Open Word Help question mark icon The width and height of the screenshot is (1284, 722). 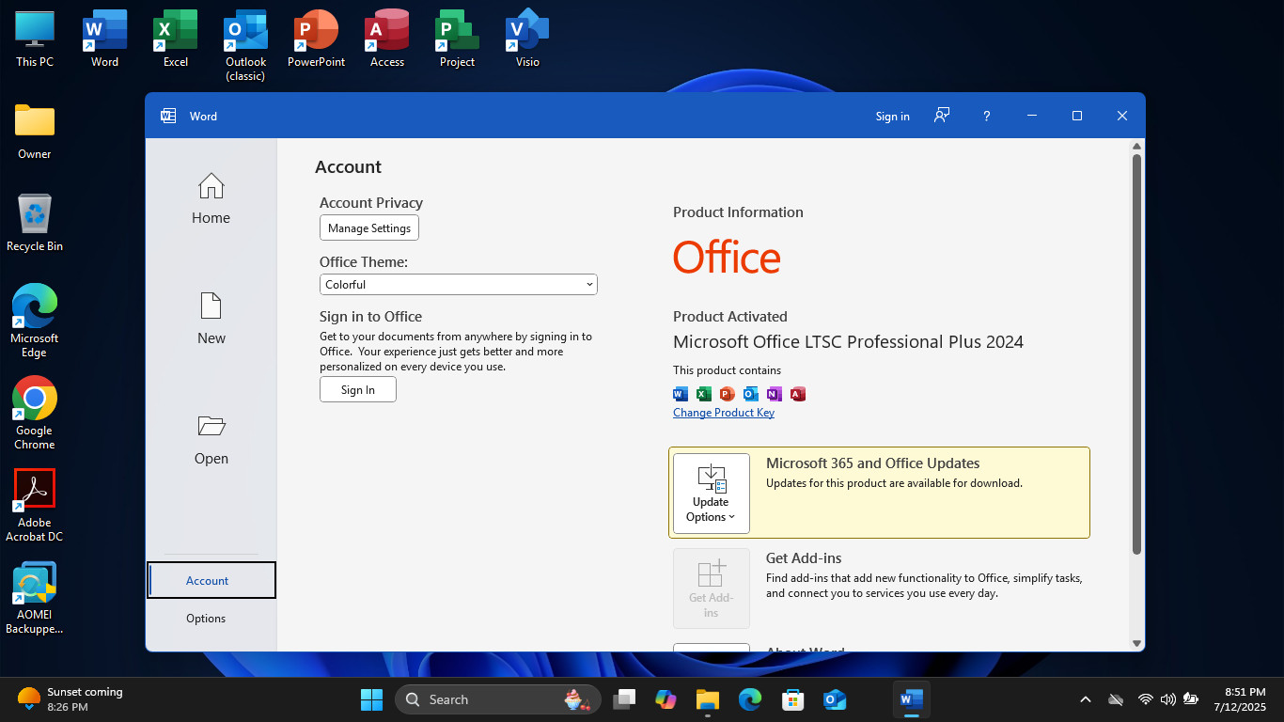pyautogui.click(x=986, y=116)
